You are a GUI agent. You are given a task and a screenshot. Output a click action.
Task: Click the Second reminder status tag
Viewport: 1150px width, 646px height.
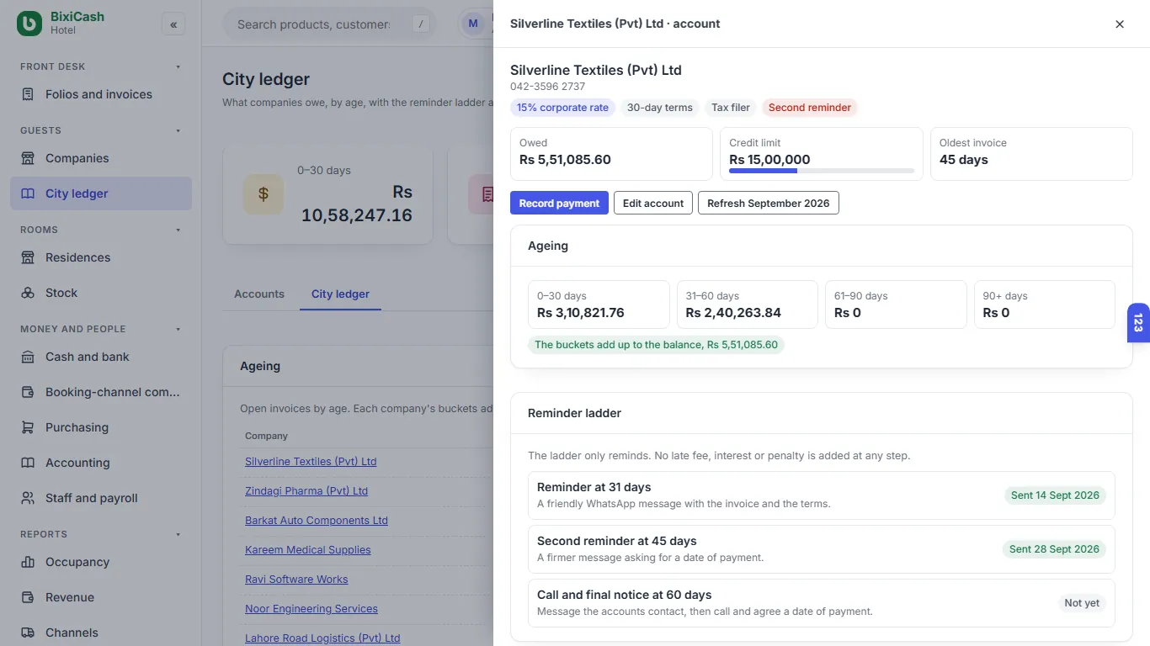tap(810, 108)
